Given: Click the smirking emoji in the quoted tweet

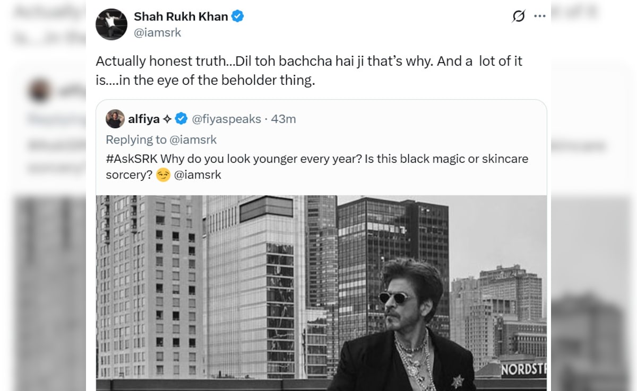Looking at the screenshot, I should (x=163, y=175).
